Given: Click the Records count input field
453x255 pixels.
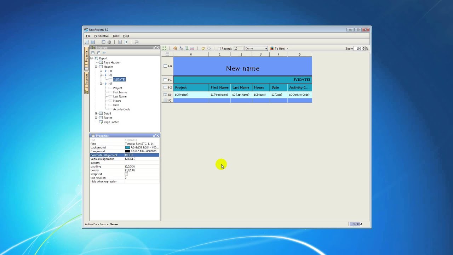Looking at the screenshot, I should pyautogui.click(x=238, y=49).
